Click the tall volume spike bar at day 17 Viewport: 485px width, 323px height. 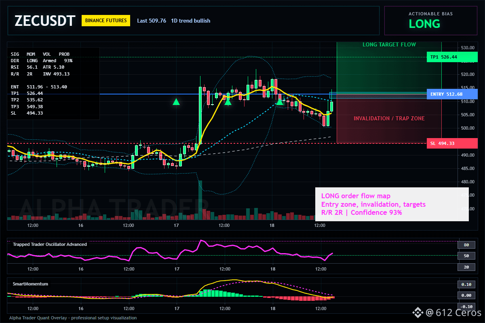click(200, 200)
